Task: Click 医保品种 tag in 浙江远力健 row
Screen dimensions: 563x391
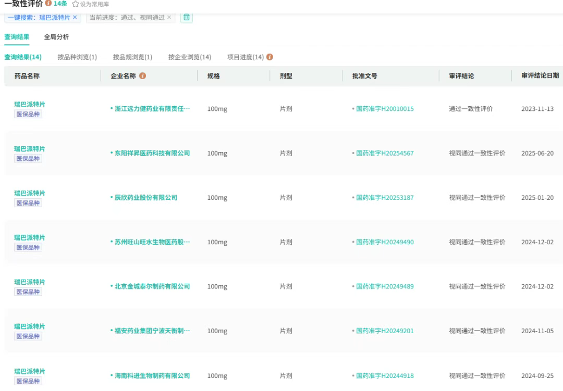Action: (x=28, y=114)
